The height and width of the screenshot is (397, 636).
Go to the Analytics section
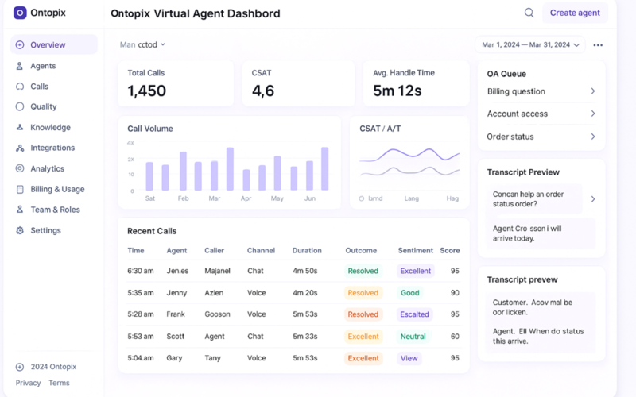[x=47, y=168]
